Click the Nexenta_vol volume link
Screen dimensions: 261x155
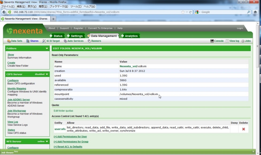128,66
